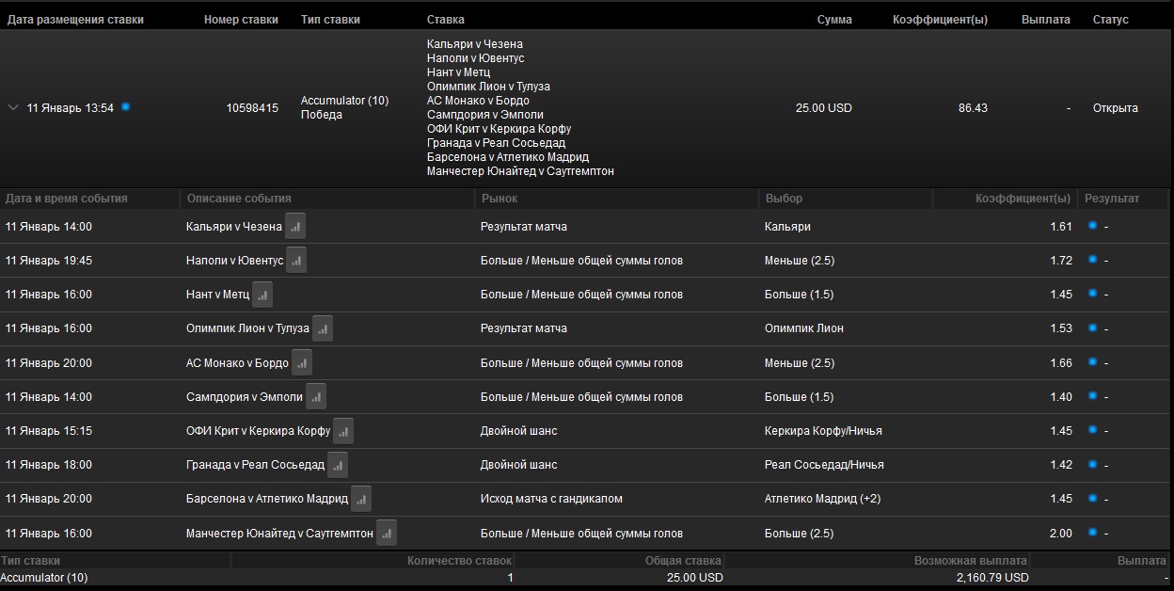Click stats icon for ОФИ Крит v Керкира Корфу
The height and width of the screenshot is (591, 1174).
point(343,431)
